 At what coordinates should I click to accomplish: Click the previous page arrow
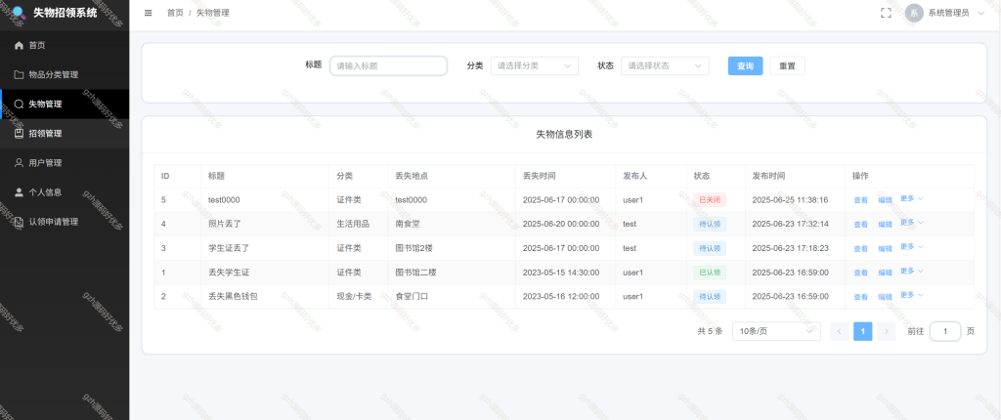click(839, 331)
